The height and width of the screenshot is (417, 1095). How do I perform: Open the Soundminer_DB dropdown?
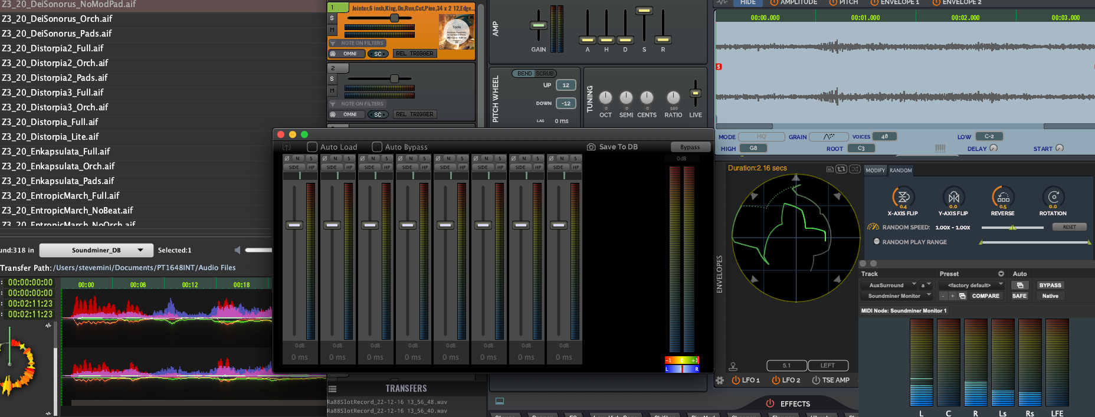(x=96, y=250)
